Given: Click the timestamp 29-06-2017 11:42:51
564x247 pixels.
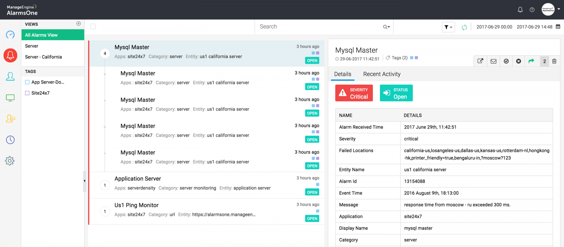Looking at the screenshot, I should click(x=360, y=59).
